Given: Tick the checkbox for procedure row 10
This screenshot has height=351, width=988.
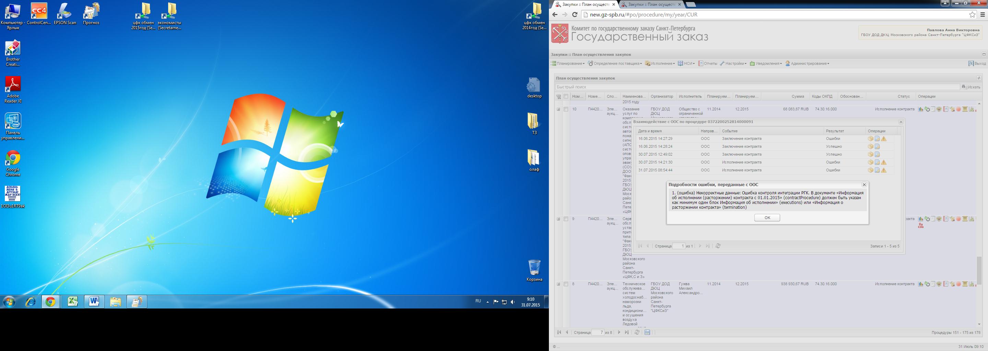Looking at the screenshot, I should click(x=566, y=109).
